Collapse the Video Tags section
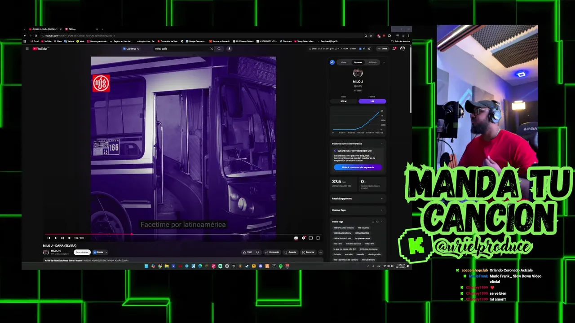 click(381, 222)
